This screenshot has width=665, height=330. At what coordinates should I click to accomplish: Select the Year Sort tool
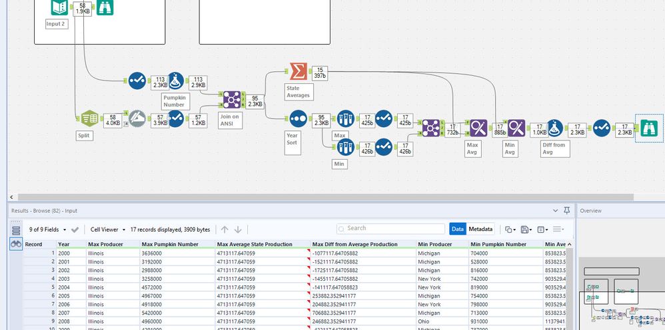(298, 119)
